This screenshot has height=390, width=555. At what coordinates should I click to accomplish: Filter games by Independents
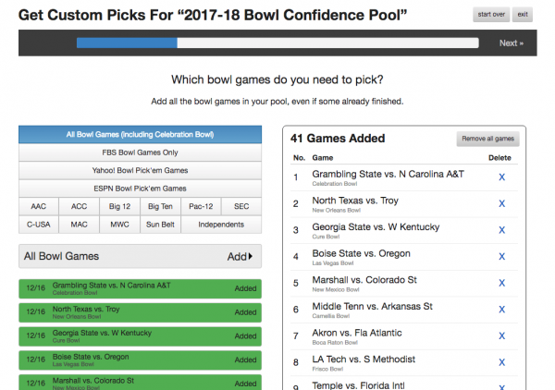tap(221, 225)
